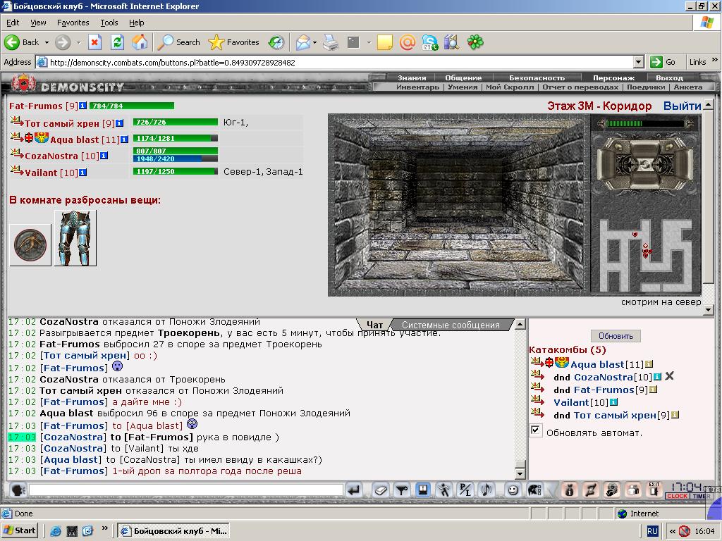The height and width of the screenshot is (541, 722).
Task: Open the browser Home page icon
Action: (x=140, y=42)
